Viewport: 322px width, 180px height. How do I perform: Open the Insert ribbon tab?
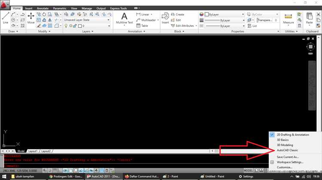tap(28, 9)
